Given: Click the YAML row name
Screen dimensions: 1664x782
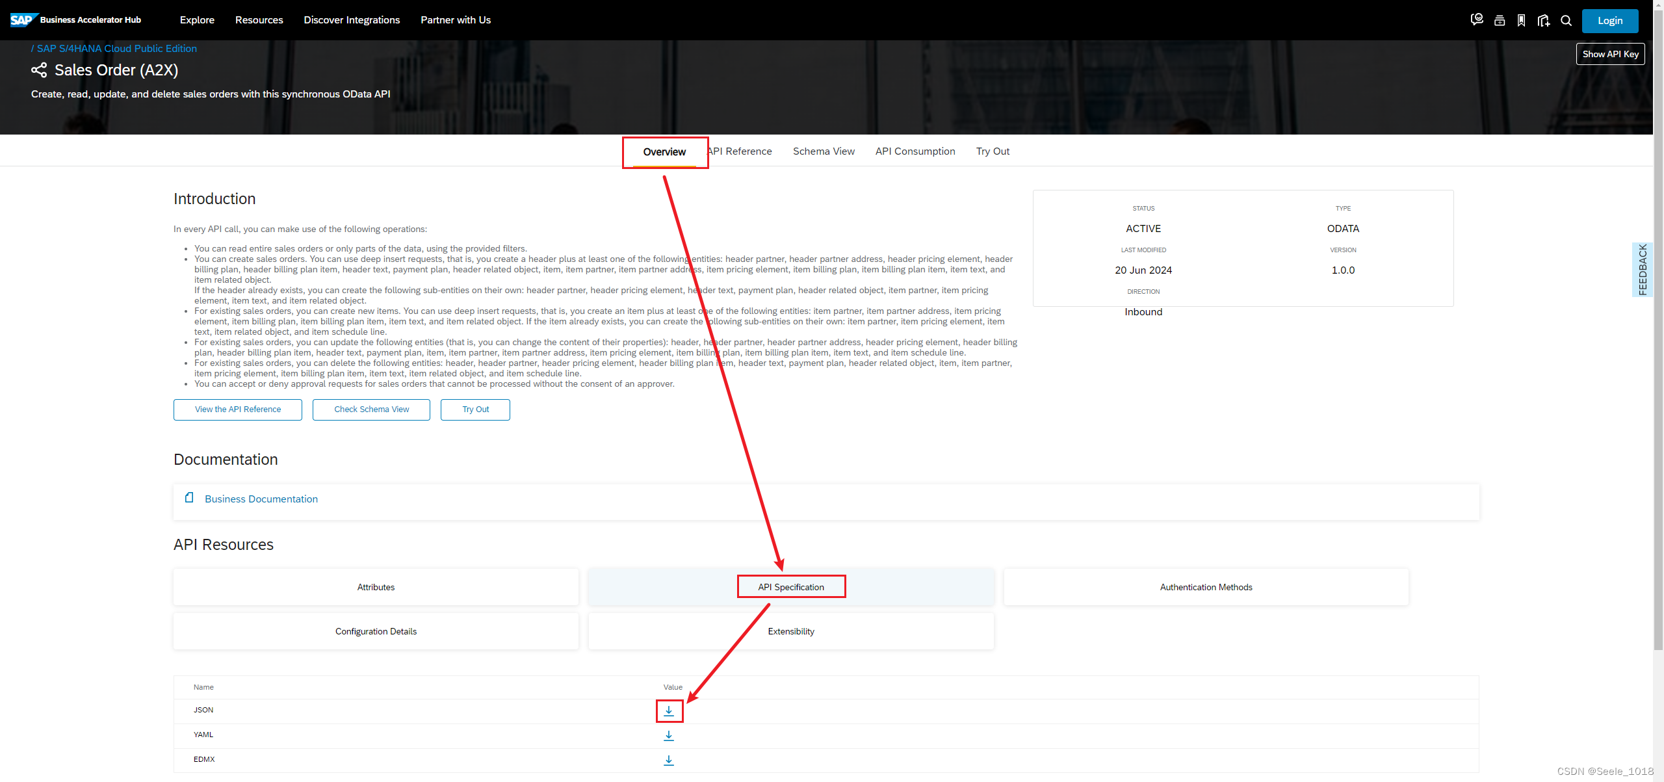Looking at the screenshot, I should (203, 735).
